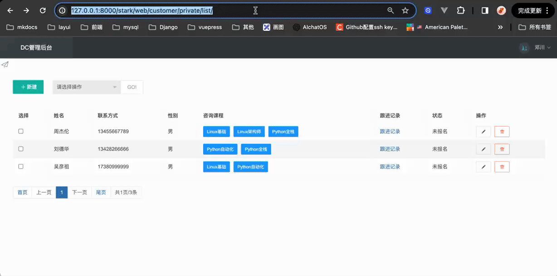Open the Django bookmarks folder
Screen dimensions: 557x276
click(x=163, y=27)
